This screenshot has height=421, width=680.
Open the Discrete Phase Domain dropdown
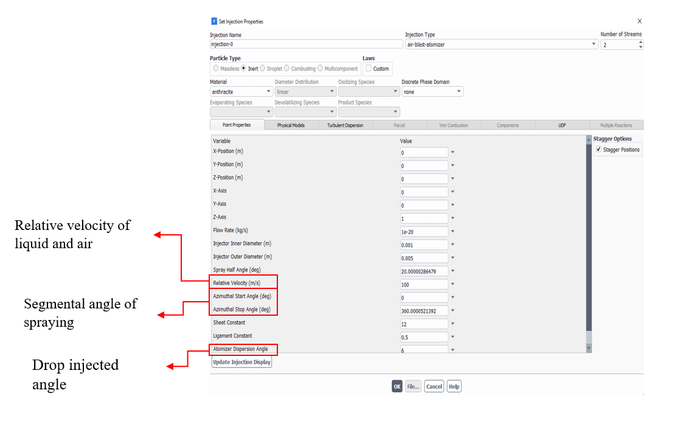tap(432, 92)
